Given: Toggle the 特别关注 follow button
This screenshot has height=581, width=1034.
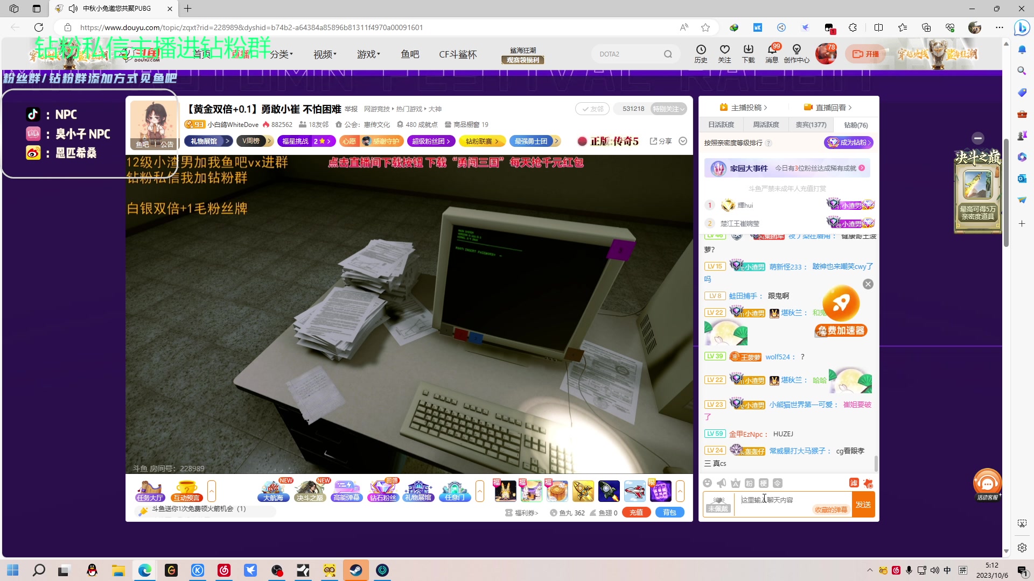Looking at the screenshot, I should pos(668,109).
